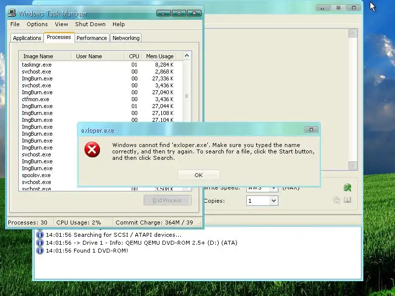Select the ImgBurn.exe row using 27,044 K
The image size is (395, 296).
click(x=101, y=106)
